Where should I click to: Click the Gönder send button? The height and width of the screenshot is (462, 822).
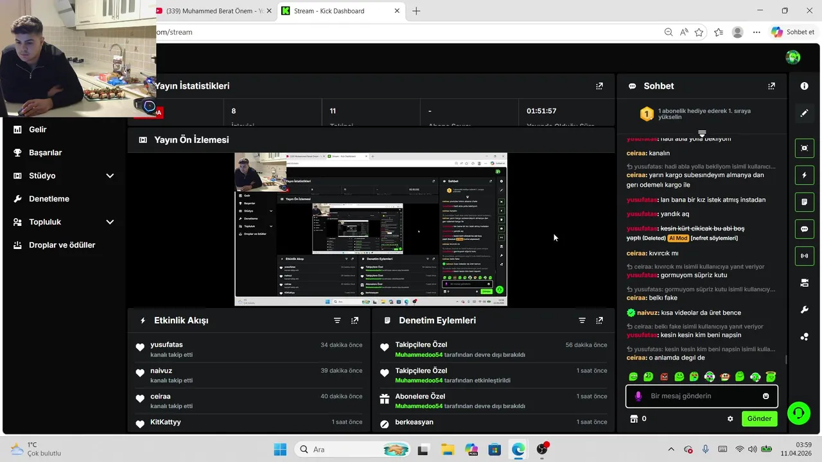click(x=759, y=418)
